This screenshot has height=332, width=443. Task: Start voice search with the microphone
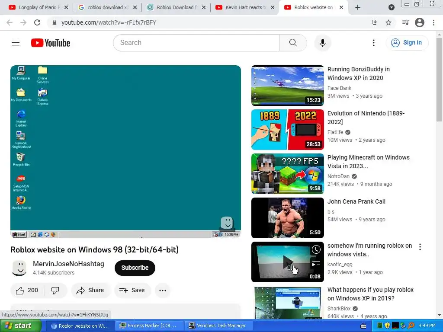tap(322, 43)
